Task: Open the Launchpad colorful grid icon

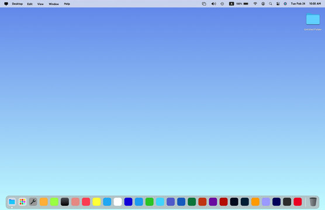Action: (x=22, y=202)
